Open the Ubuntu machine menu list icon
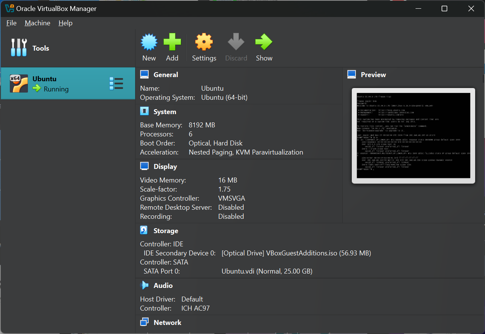The width and height of the screenshot is (485, 334). click(x=116, y=83)
